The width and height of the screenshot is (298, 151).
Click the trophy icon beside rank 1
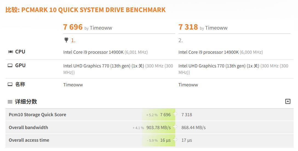click(x=66, y=40)
